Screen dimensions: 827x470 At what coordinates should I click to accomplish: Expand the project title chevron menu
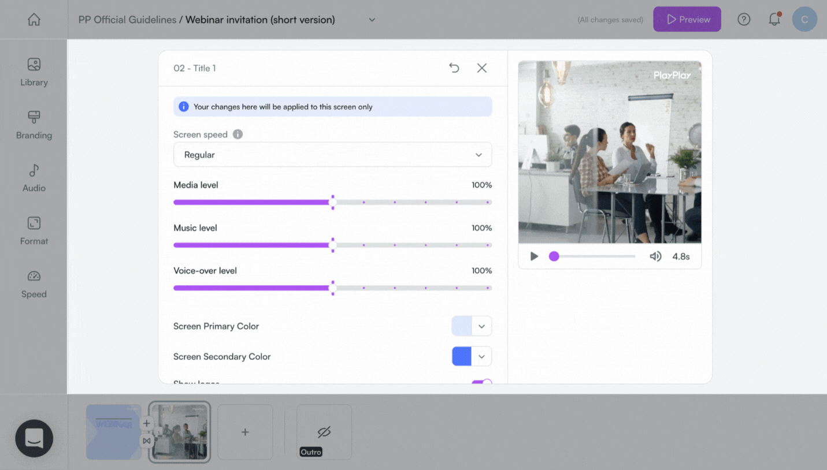pyautogui.click(x=372, y=20)
